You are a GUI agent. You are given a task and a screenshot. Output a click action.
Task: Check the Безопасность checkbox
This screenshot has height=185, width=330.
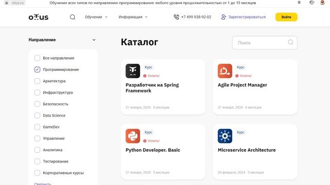click(37, 104)
